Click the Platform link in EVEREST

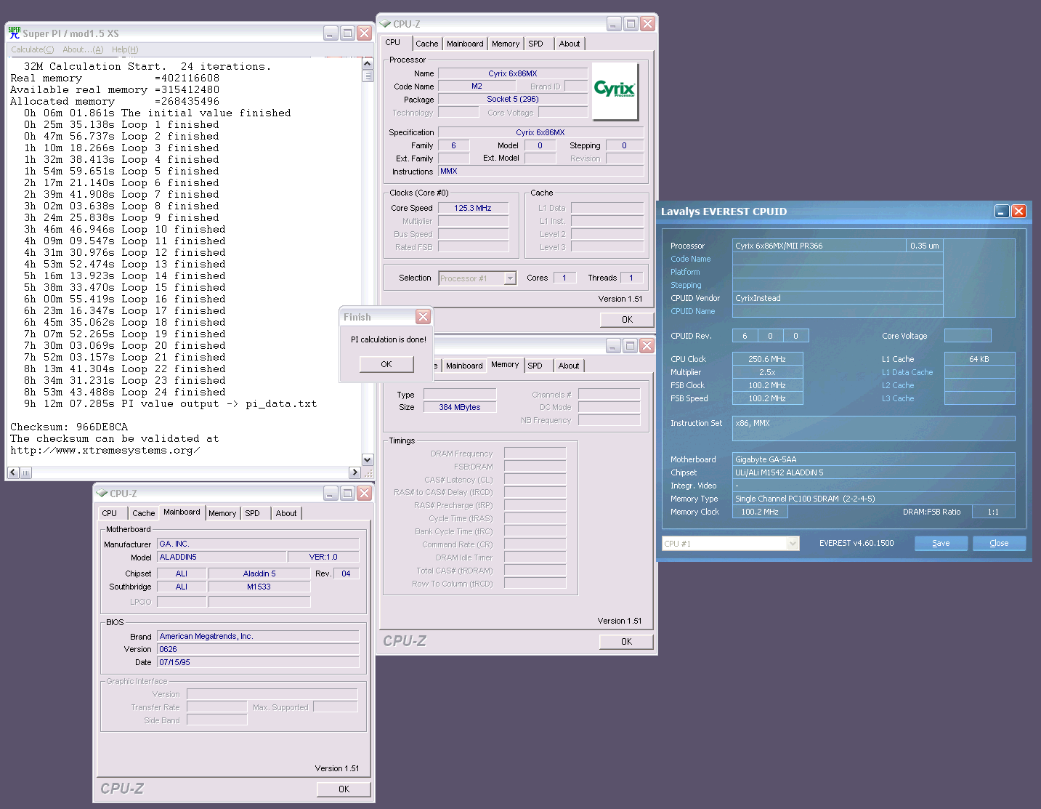click(685, 272)
